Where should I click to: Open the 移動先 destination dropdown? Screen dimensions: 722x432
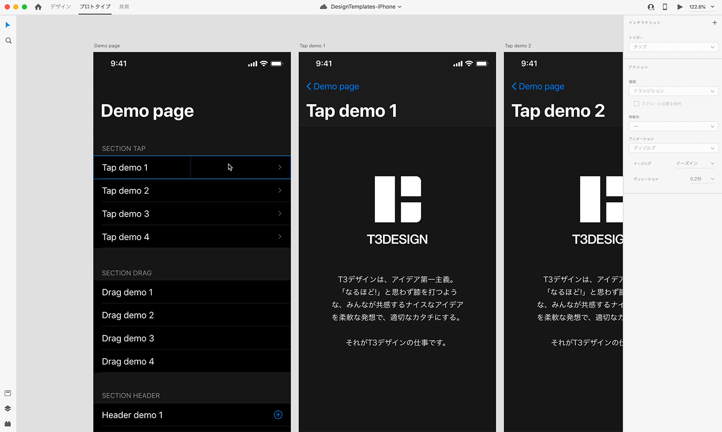673,126
